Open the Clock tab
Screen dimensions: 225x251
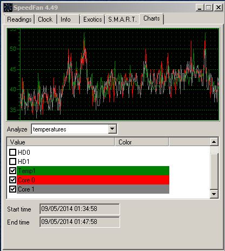pyautogui.click(x=45, y=19)
